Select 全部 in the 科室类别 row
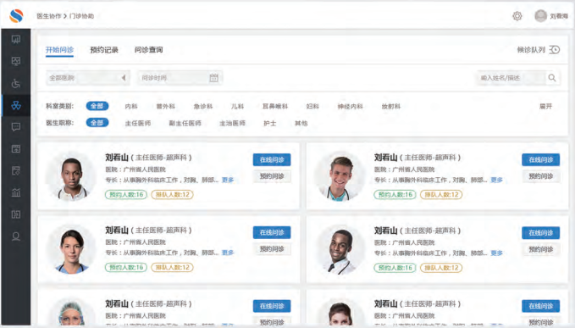 [x=97, y=106]
